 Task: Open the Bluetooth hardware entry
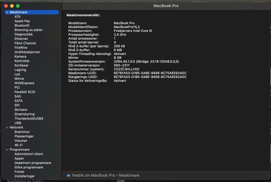coord(22,26)
